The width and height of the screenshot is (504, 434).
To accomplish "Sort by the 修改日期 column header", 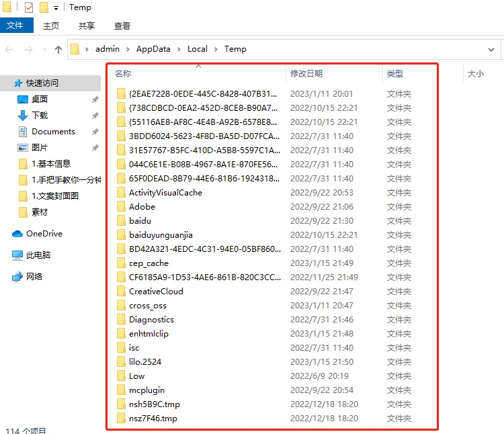I will coord(306,73).
